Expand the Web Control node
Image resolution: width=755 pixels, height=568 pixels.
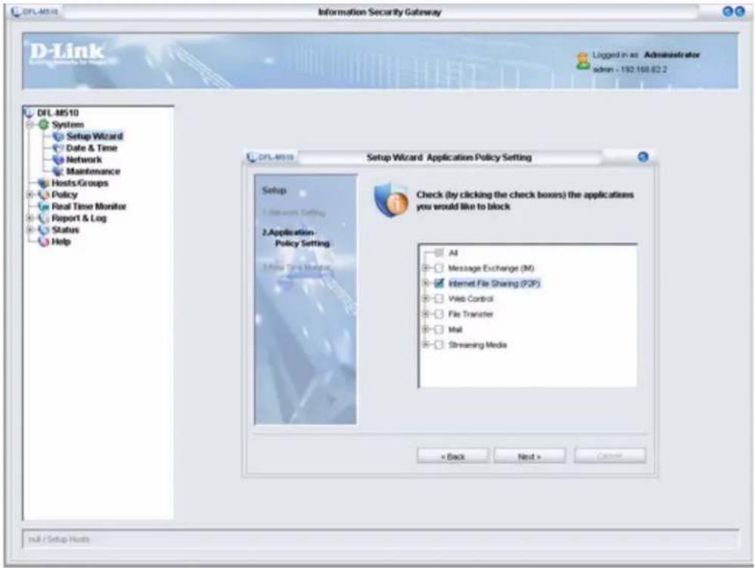coord(426,299)
